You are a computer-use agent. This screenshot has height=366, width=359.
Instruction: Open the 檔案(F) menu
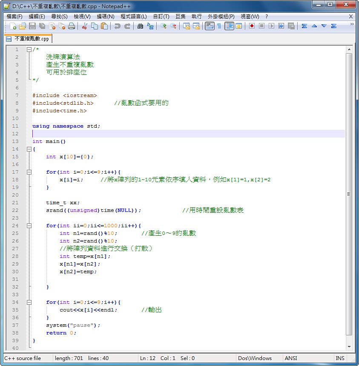click(x=14, y=17)
